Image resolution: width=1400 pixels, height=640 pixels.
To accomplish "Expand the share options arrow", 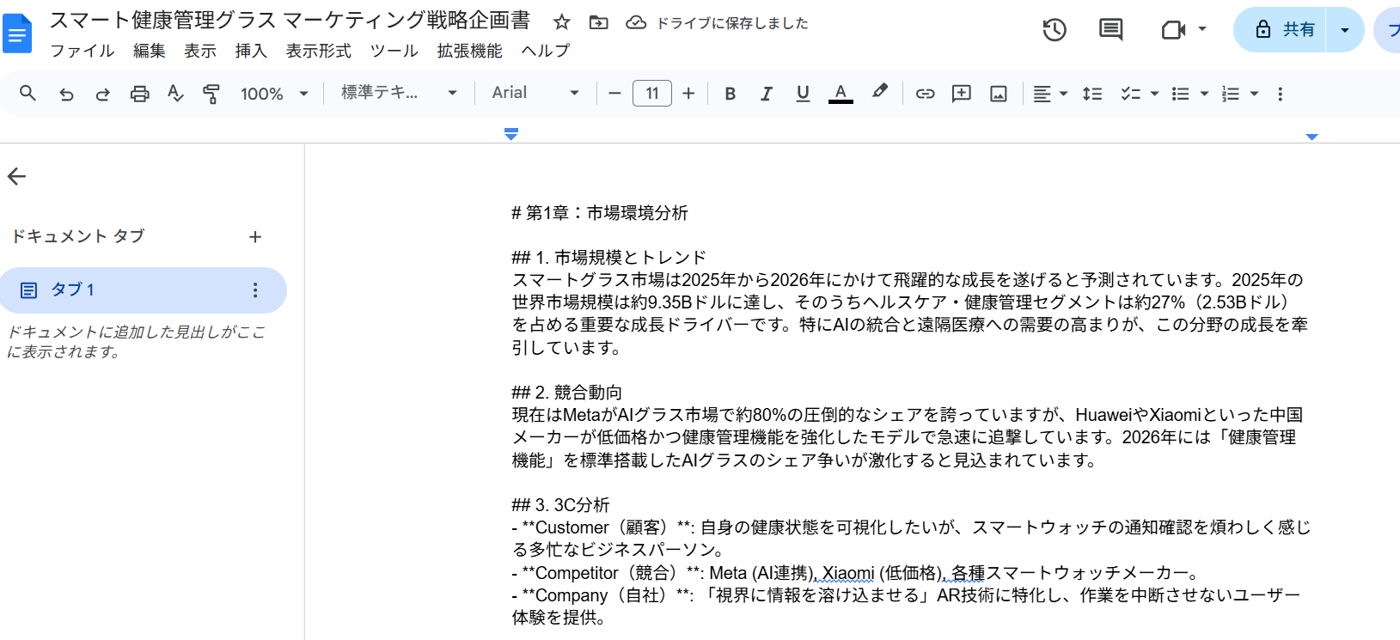I will click(x=1345, y=30).
